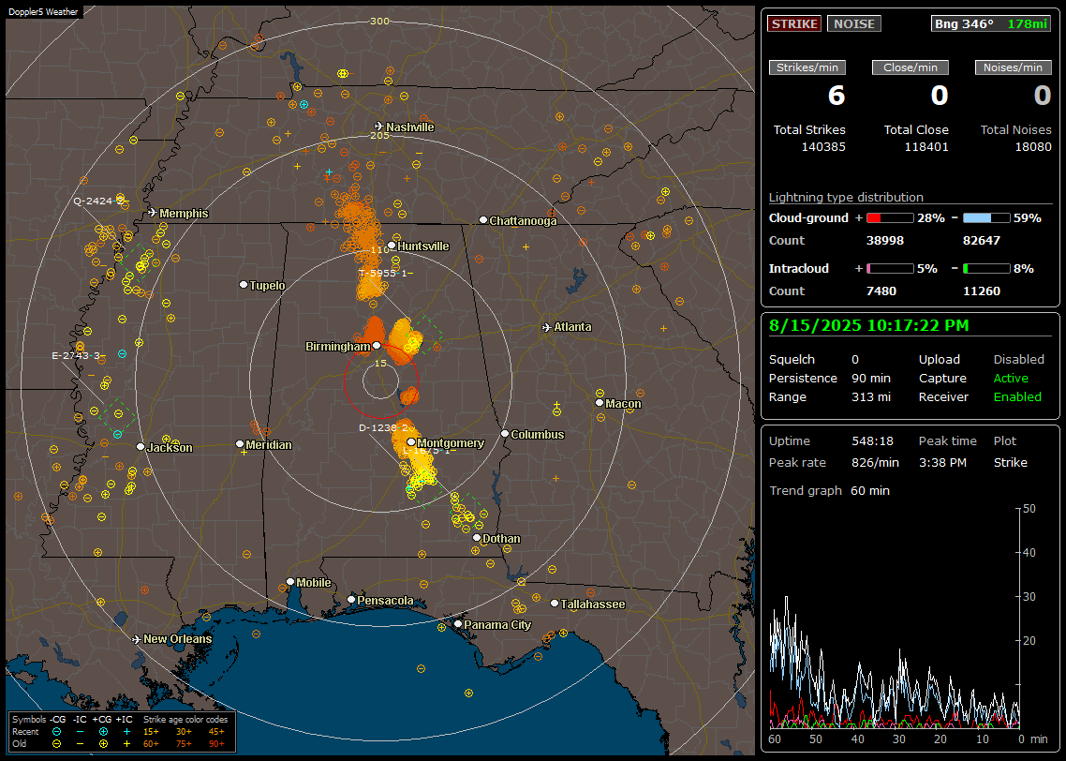
Task: Click New Orleans airport icon
Action: [x=137, y=639]
